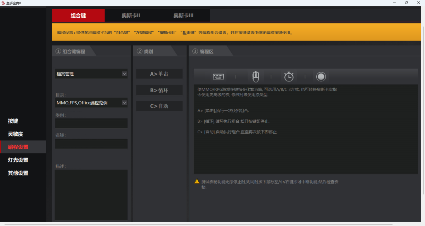425x226 pixels.
Task: Switch to the 奥斯卡II tab
Action: point(131,16)
